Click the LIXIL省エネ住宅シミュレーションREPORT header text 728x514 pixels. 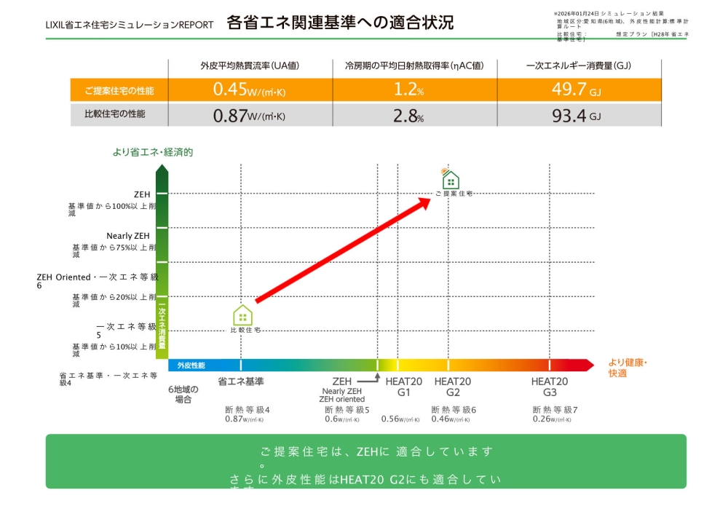pos(130,25)
